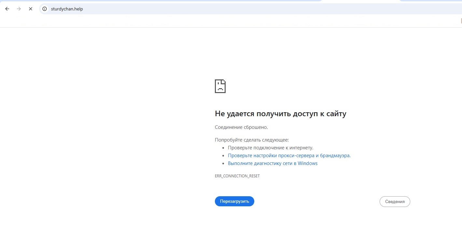Click the ERR_CONNECTION_RESET error code

click(x=237, y=176)
